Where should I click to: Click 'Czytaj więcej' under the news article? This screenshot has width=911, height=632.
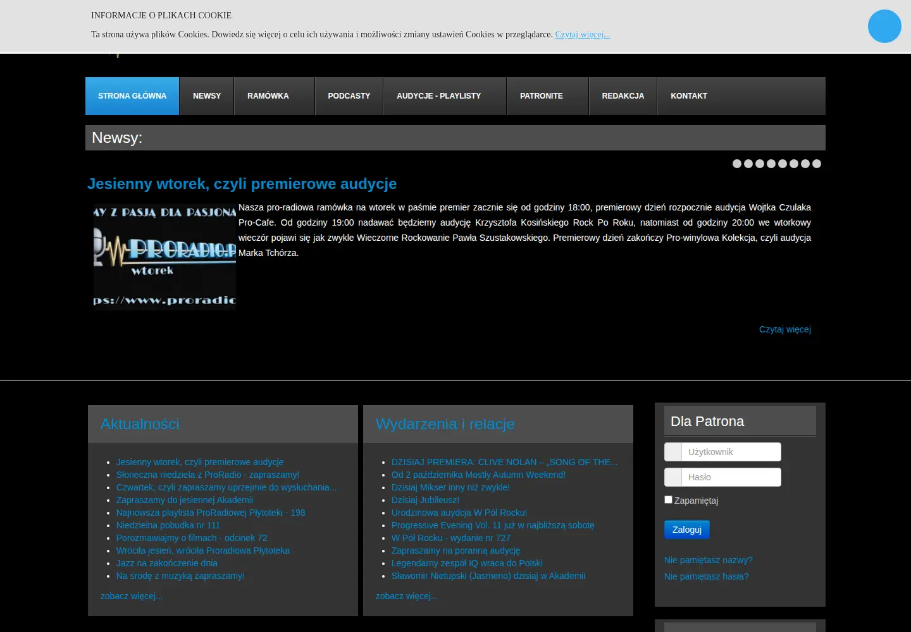click(x=785, y=329)
